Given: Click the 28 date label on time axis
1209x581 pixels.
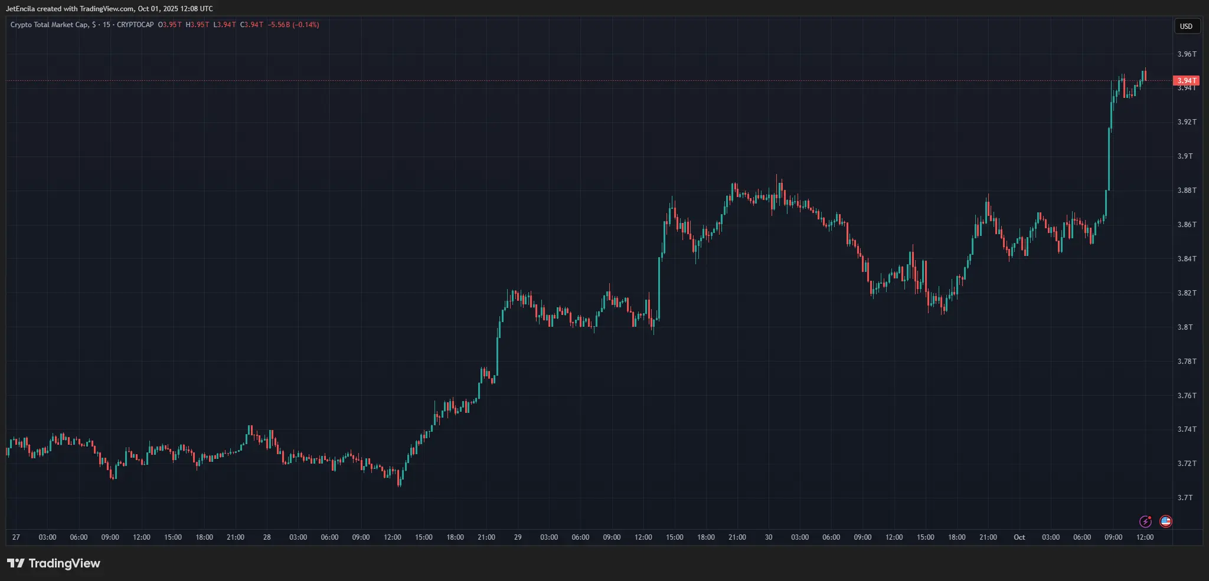Looking at the screenshot, I should tap(267, 537).
